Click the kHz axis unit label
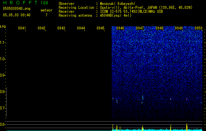 [3, 27]
